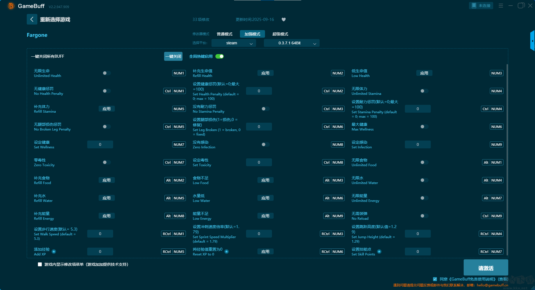Apply Low Health

point(424,73)
